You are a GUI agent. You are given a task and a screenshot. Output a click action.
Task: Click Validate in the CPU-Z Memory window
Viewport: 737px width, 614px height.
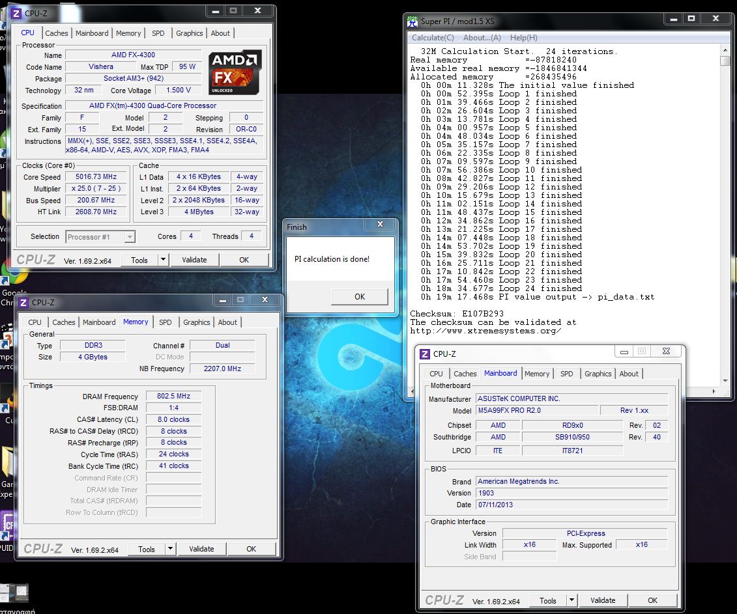coord(201,549)
